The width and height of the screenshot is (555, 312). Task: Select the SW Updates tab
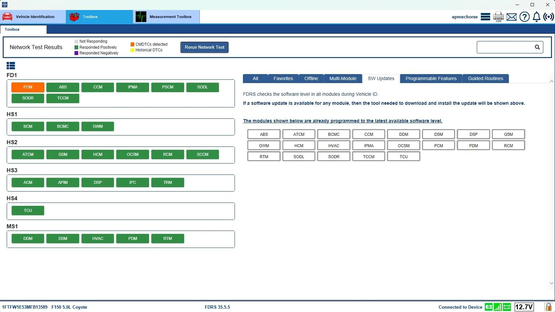coord(381,78)
